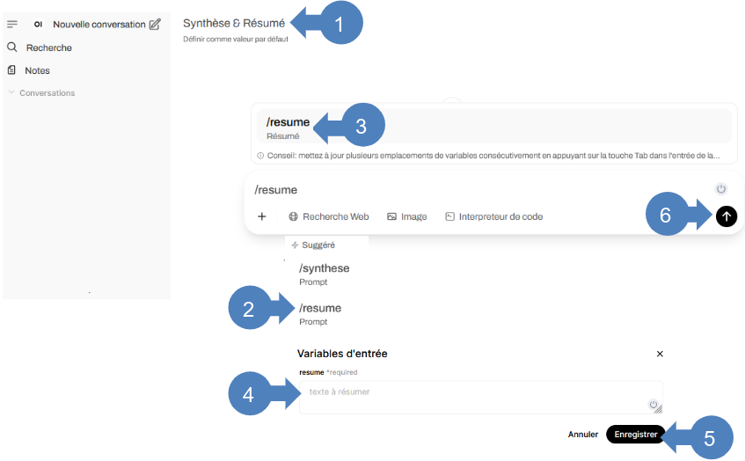Toggle the sidebar with the hamburger icon
Screen dimensions: 745x461
click(12, 24)
